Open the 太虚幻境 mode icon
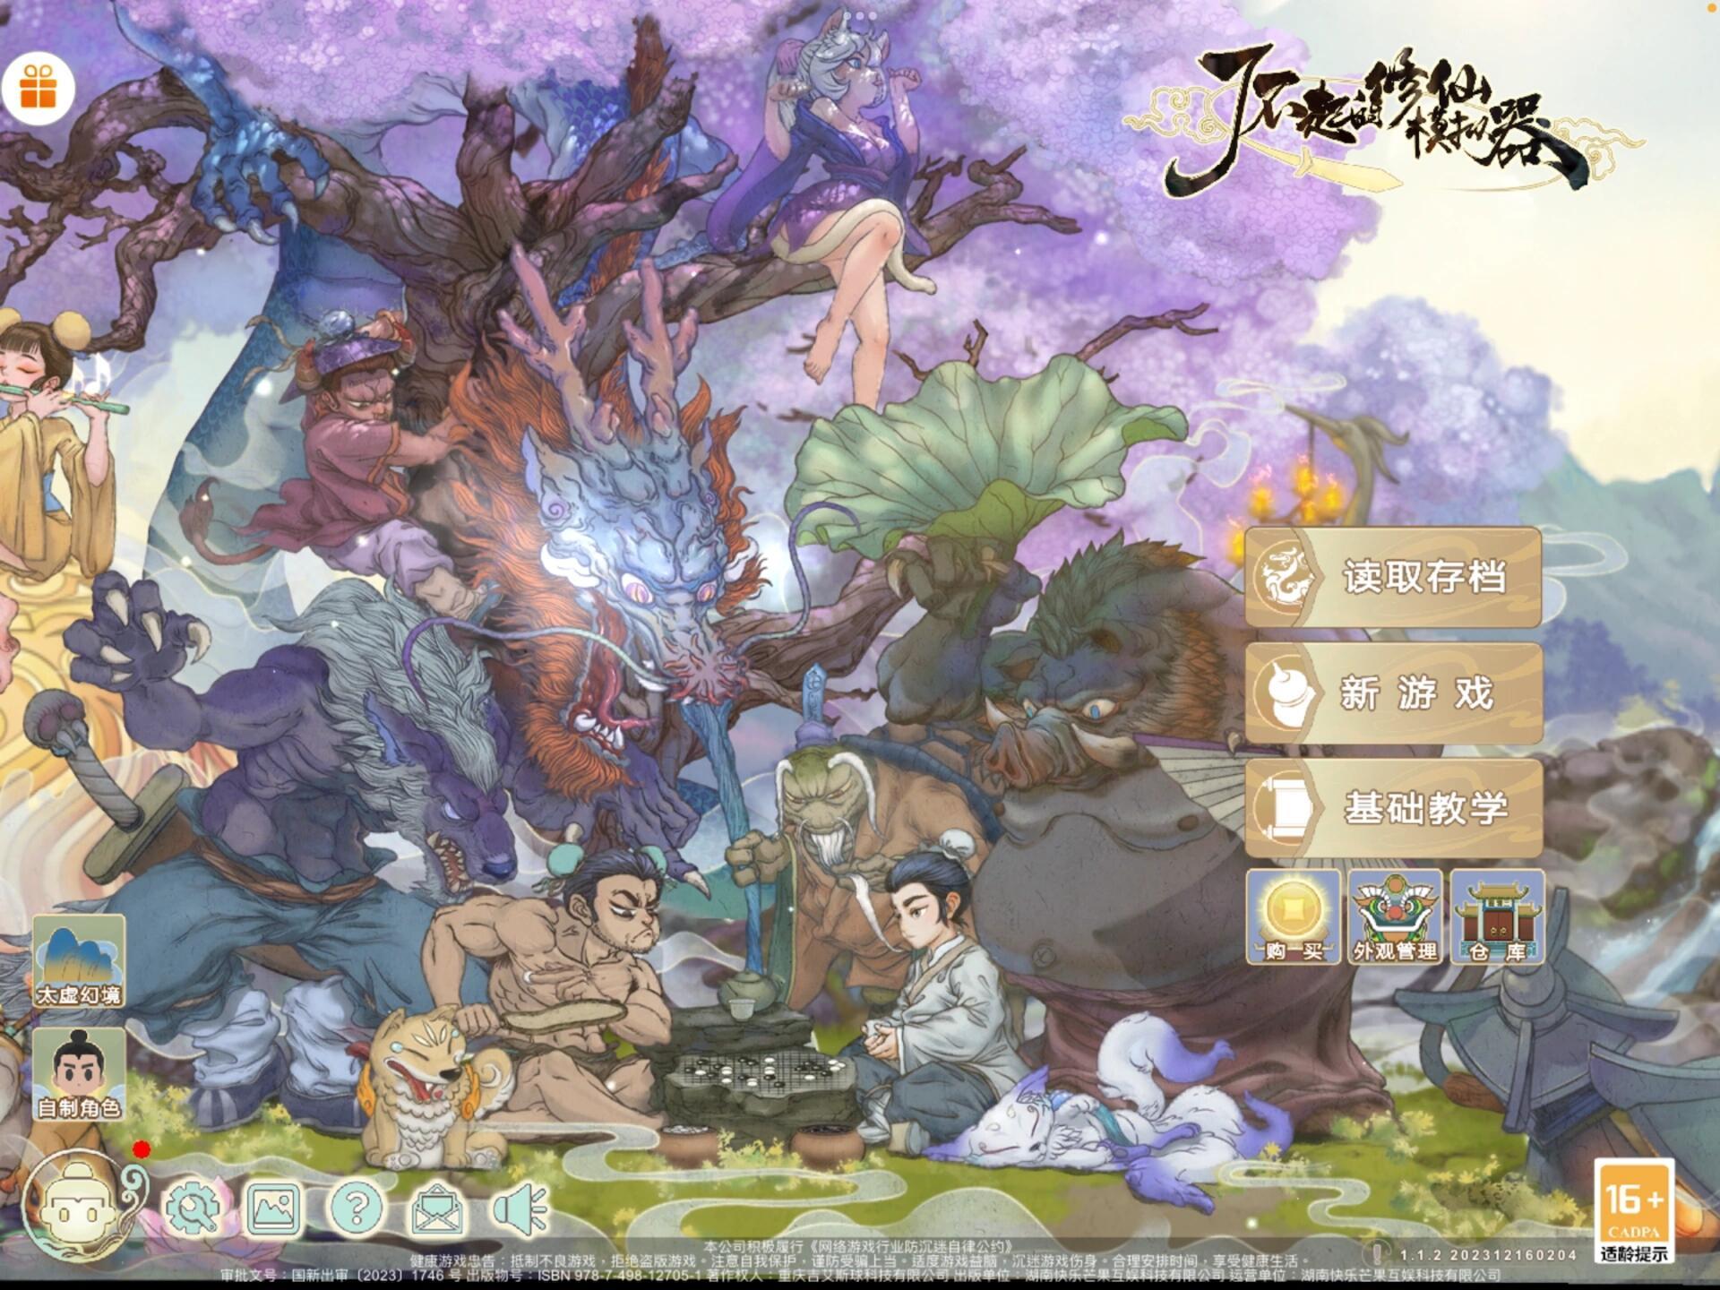Image resolution: width=1720 pixels, height=1290 pixels. 79,961
